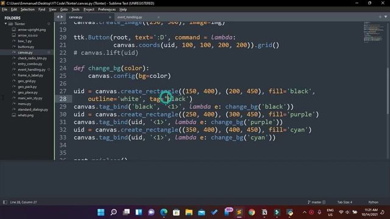Open File Explorer from taskbar

tap(189, 212)
